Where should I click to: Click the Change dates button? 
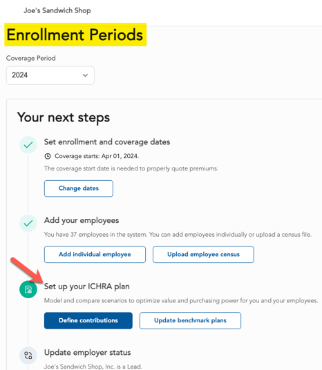79,188
